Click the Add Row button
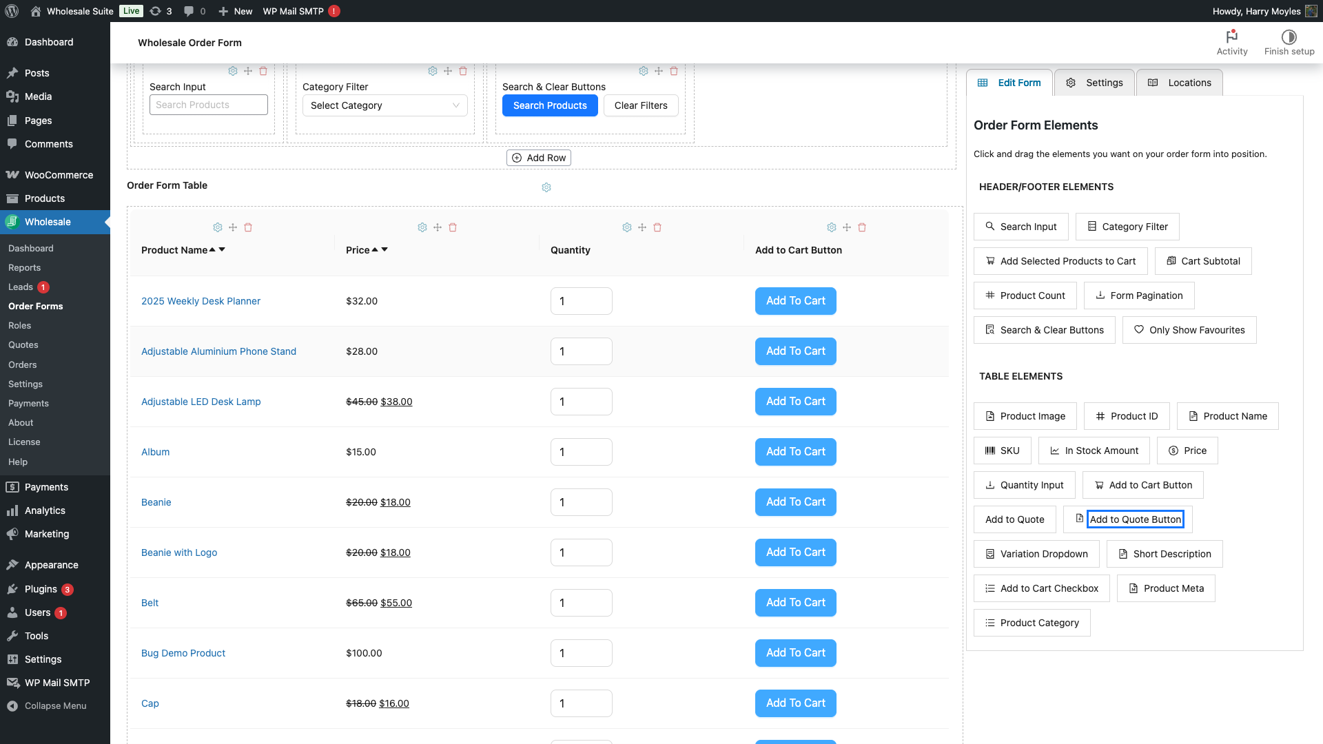This screenshot has height=744, width=1323. pos(539,158)
